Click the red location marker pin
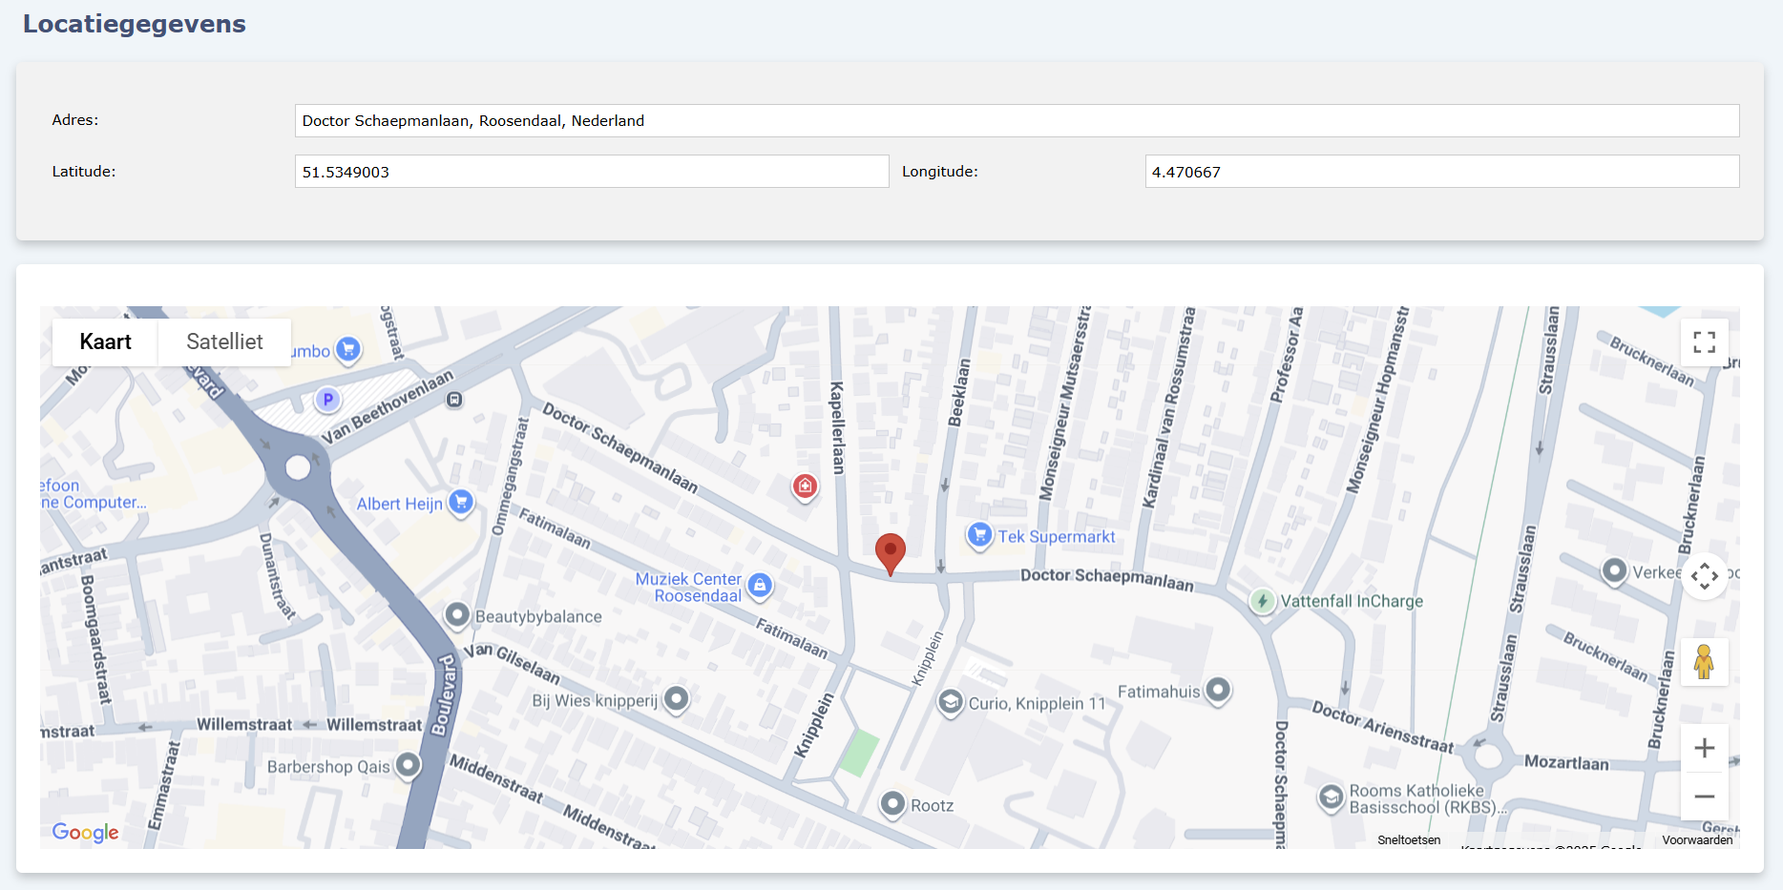 tap(890, 553)
